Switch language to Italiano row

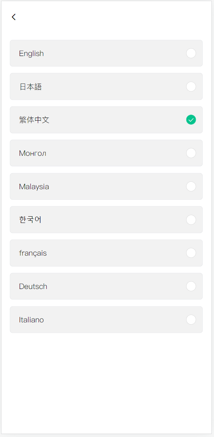[106, 320]
